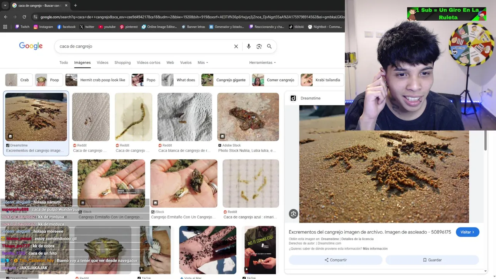Screen dimensions: 496x279
Task: Switch to the Videos cortos tab
Action: point(148,62)
